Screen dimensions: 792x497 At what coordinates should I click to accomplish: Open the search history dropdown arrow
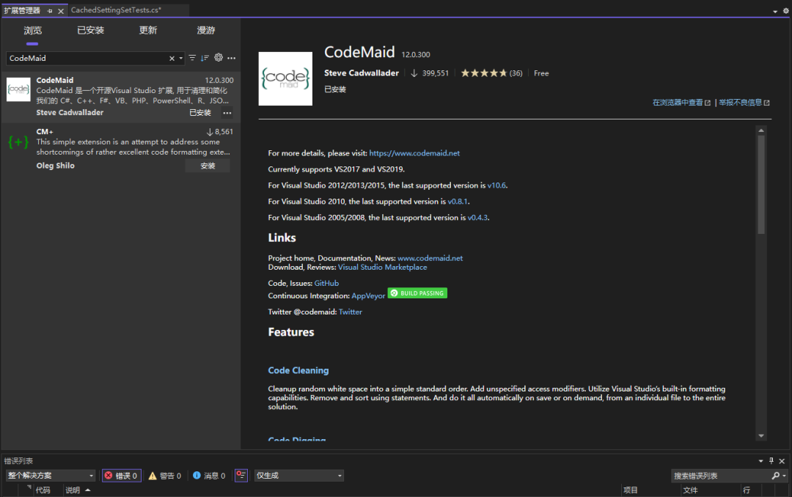180,58
